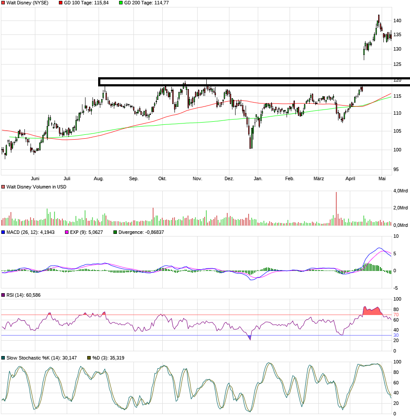Click the teal Slow Stochastic %K legend swatch

point(3,358)
